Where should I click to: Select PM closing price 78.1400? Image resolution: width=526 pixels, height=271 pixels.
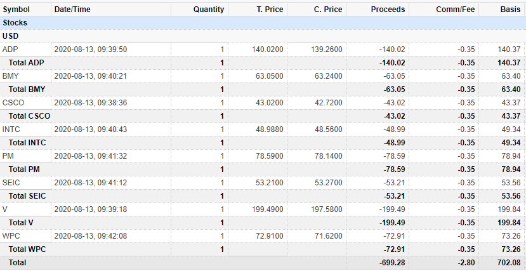[329, 156]
